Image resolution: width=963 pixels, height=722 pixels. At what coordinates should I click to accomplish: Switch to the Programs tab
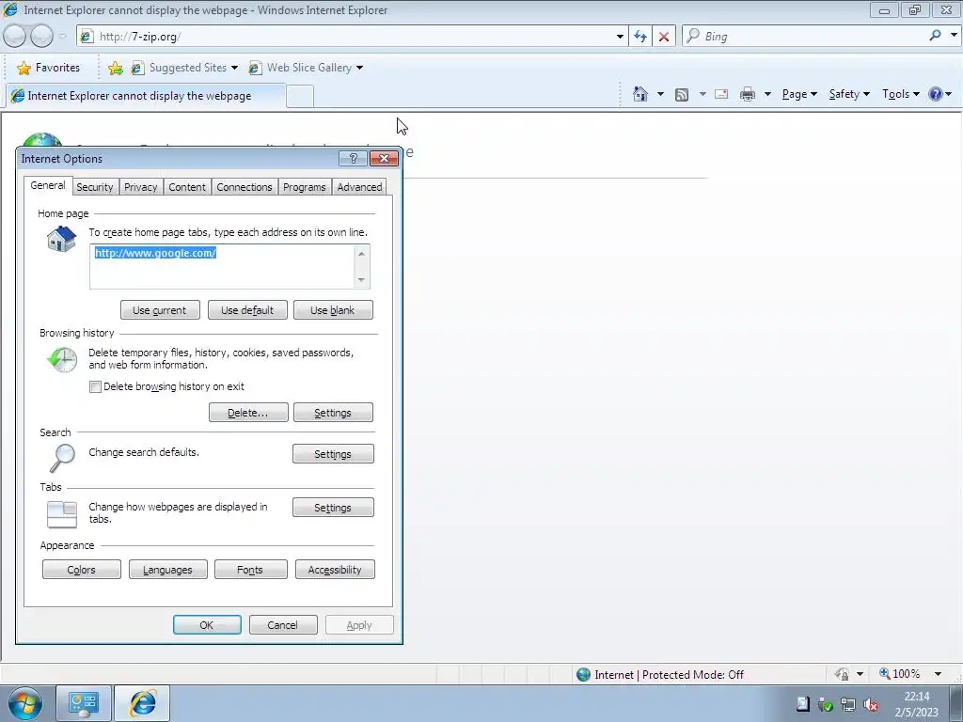point(305,187)
